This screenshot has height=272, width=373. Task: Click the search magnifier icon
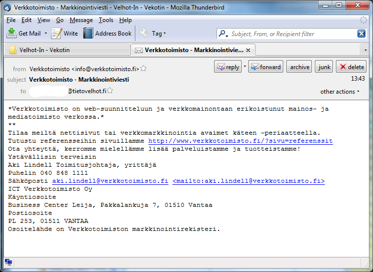coord(223,34)
